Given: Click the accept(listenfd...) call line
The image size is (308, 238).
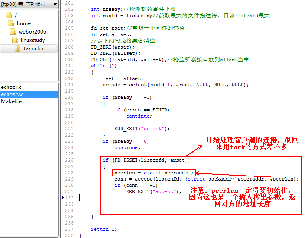Looking at the screenshot, I should (207, 179).
